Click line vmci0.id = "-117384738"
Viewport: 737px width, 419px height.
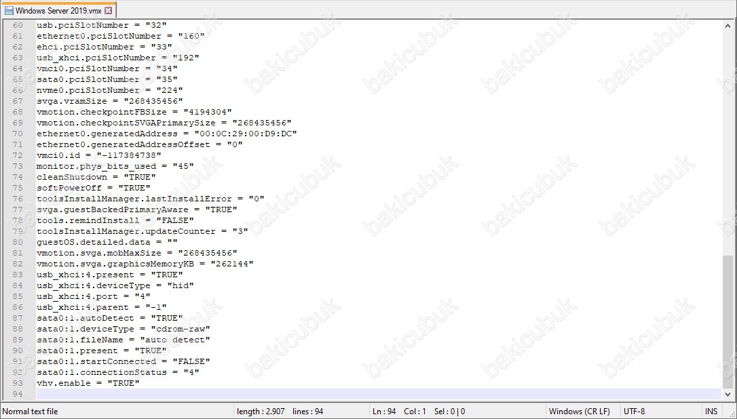pyautogui.click(x=98, y=155)
